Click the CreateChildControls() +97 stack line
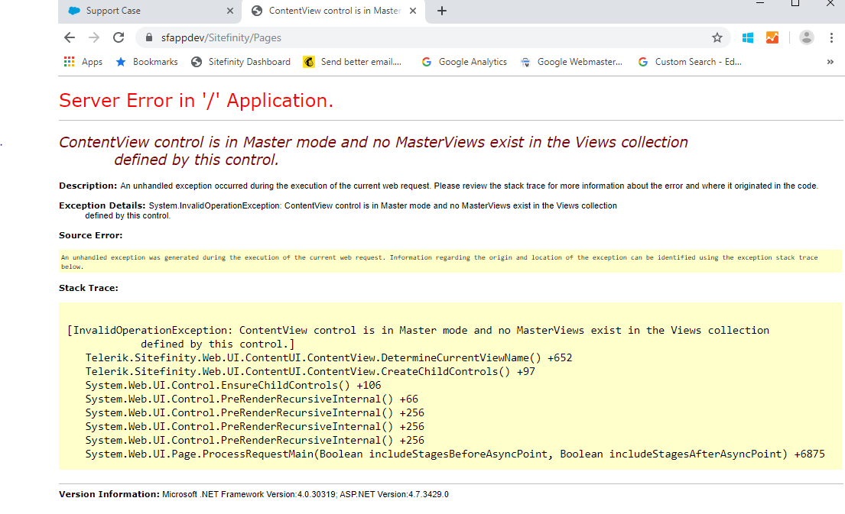 [x=310, y=371]
